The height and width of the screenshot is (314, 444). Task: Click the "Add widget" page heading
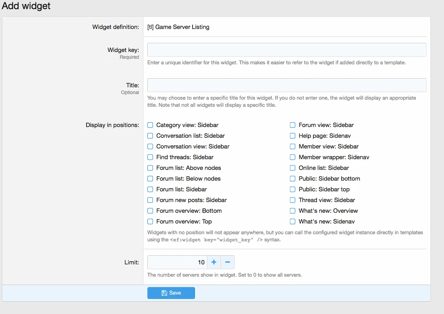coord(26,6)
